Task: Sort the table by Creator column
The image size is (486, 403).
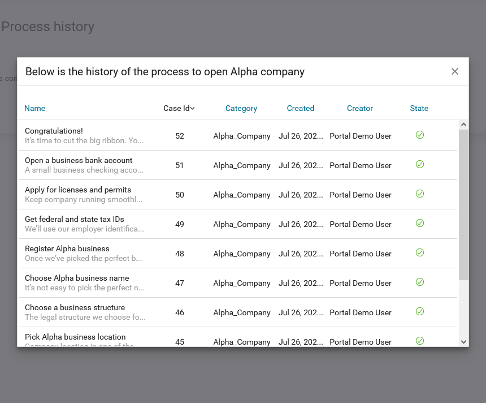Action: click(360, 108)
